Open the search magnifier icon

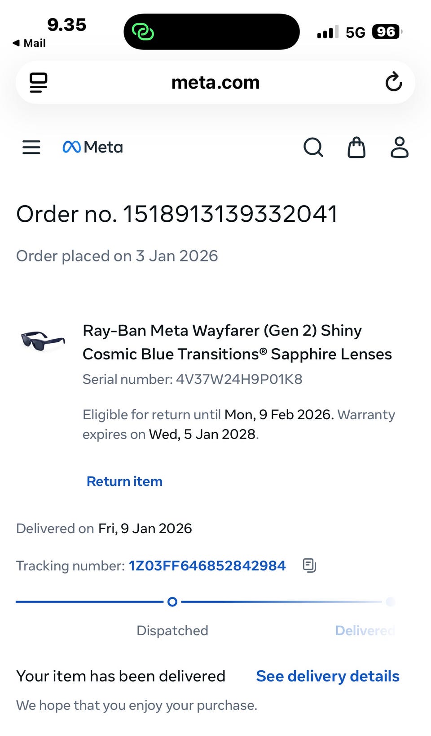(313, 147)
